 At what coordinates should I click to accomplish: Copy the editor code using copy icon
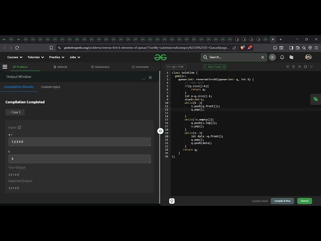tap(288, 67)
